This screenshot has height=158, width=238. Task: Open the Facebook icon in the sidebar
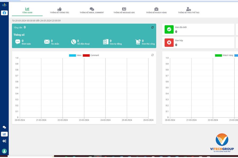(x=4, y=13)
